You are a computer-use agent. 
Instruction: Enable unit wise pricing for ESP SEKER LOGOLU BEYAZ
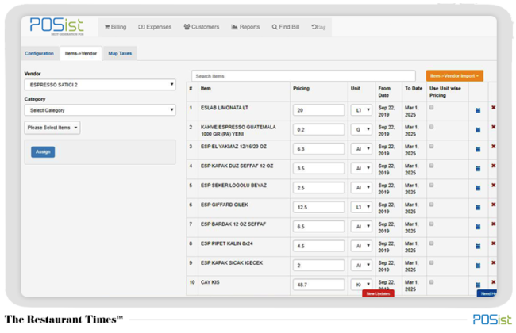pos(431,185)
